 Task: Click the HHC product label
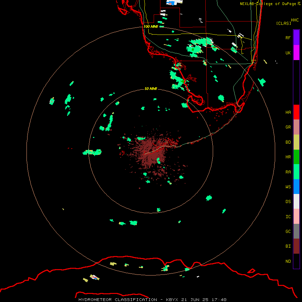[x=295, y=20]
